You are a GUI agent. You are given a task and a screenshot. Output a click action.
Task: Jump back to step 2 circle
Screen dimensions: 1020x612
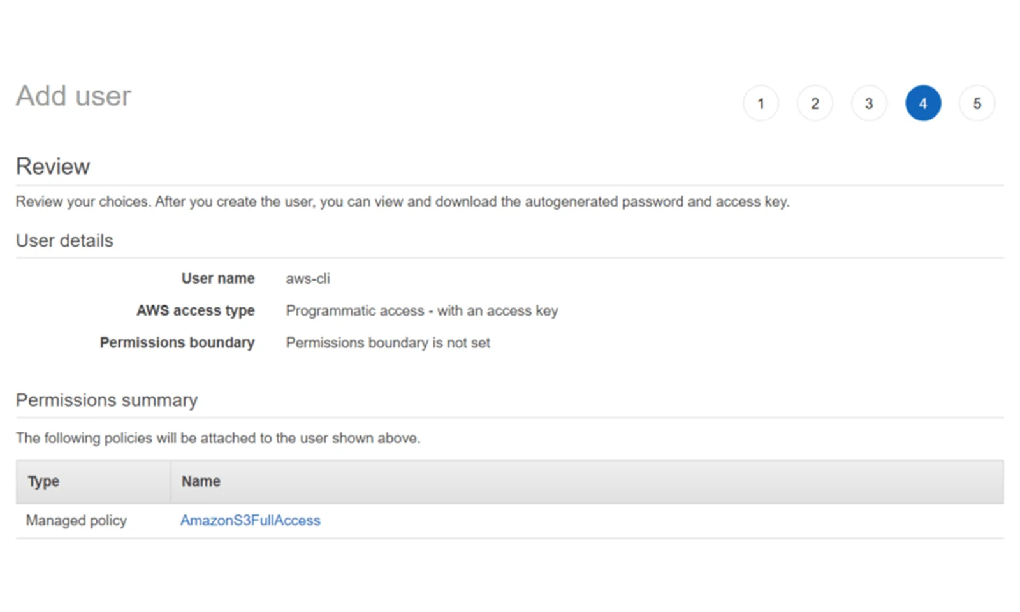(x=815, y=103)
